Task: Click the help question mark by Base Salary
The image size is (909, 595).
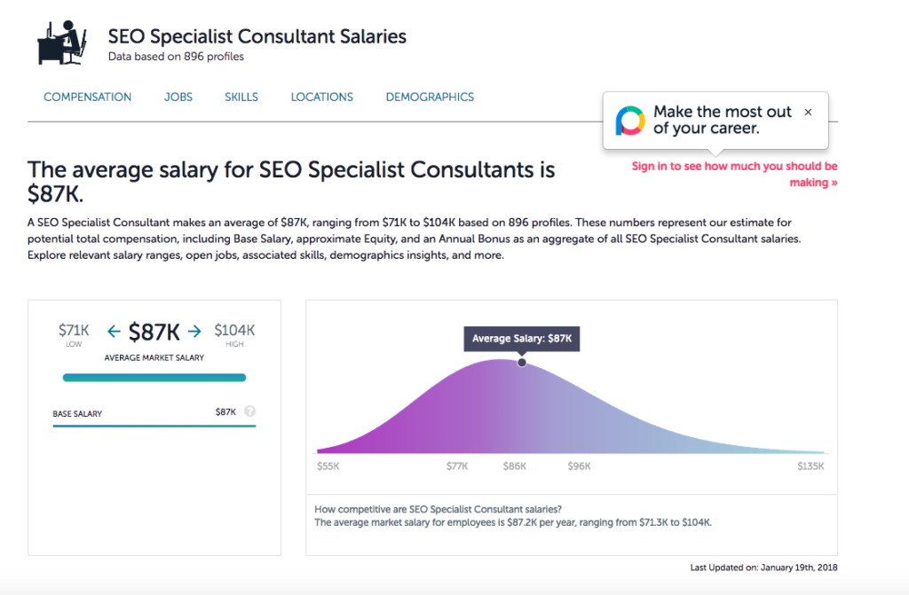Action: coord(250,411)
